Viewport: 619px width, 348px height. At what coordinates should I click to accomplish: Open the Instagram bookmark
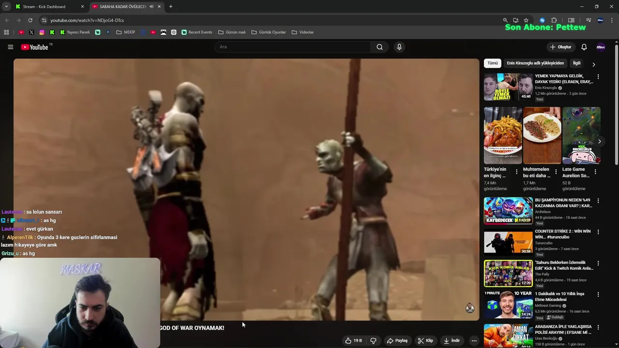pyautogui.click(x=42, y=32)
